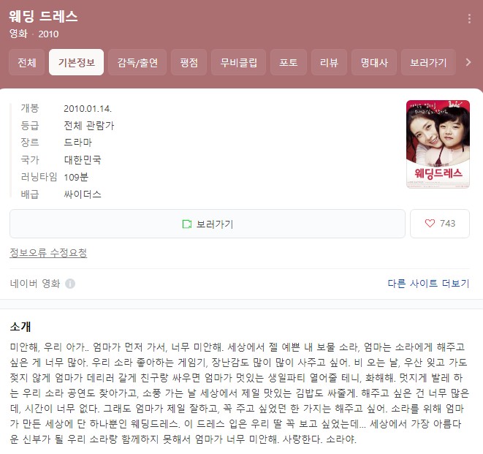The height and width of the screenshot is (454, 483).
Task: Click the wide 보러가기 button
Action: pyautogui.click(x=208, y=224)
